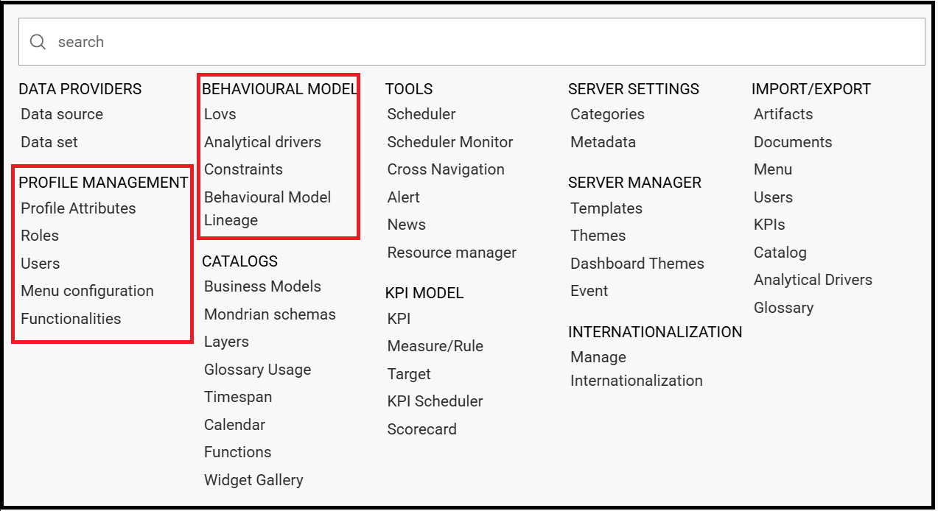This screenshot has width=938, height=511.
Task: Open the Functionalities item
Action: [x=71, y=319]
